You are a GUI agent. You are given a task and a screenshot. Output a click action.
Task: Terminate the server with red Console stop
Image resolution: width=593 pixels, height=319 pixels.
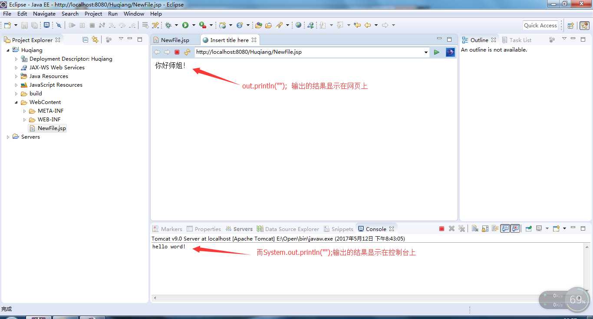441,228
